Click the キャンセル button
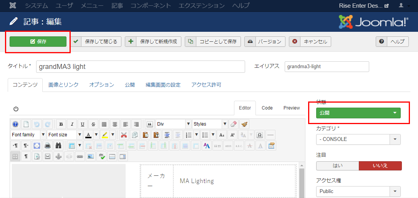Screen dimensions: 418x198 coord(310,42)
